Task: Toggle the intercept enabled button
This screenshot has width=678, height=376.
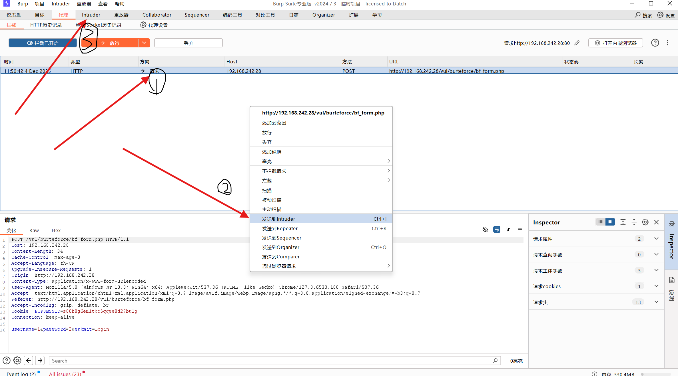Action: coord(43,43)
